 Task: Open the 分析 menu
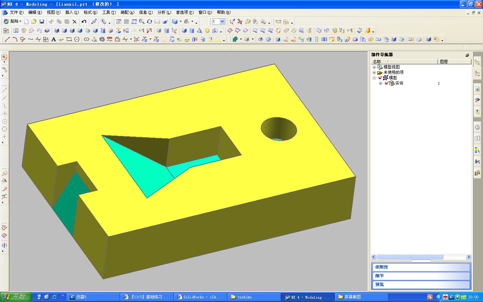164,12
